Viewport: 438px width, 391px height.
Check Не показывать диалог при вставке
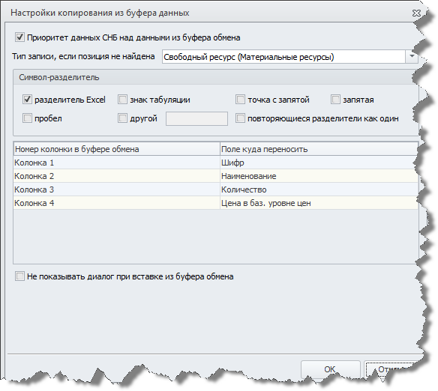19,276
